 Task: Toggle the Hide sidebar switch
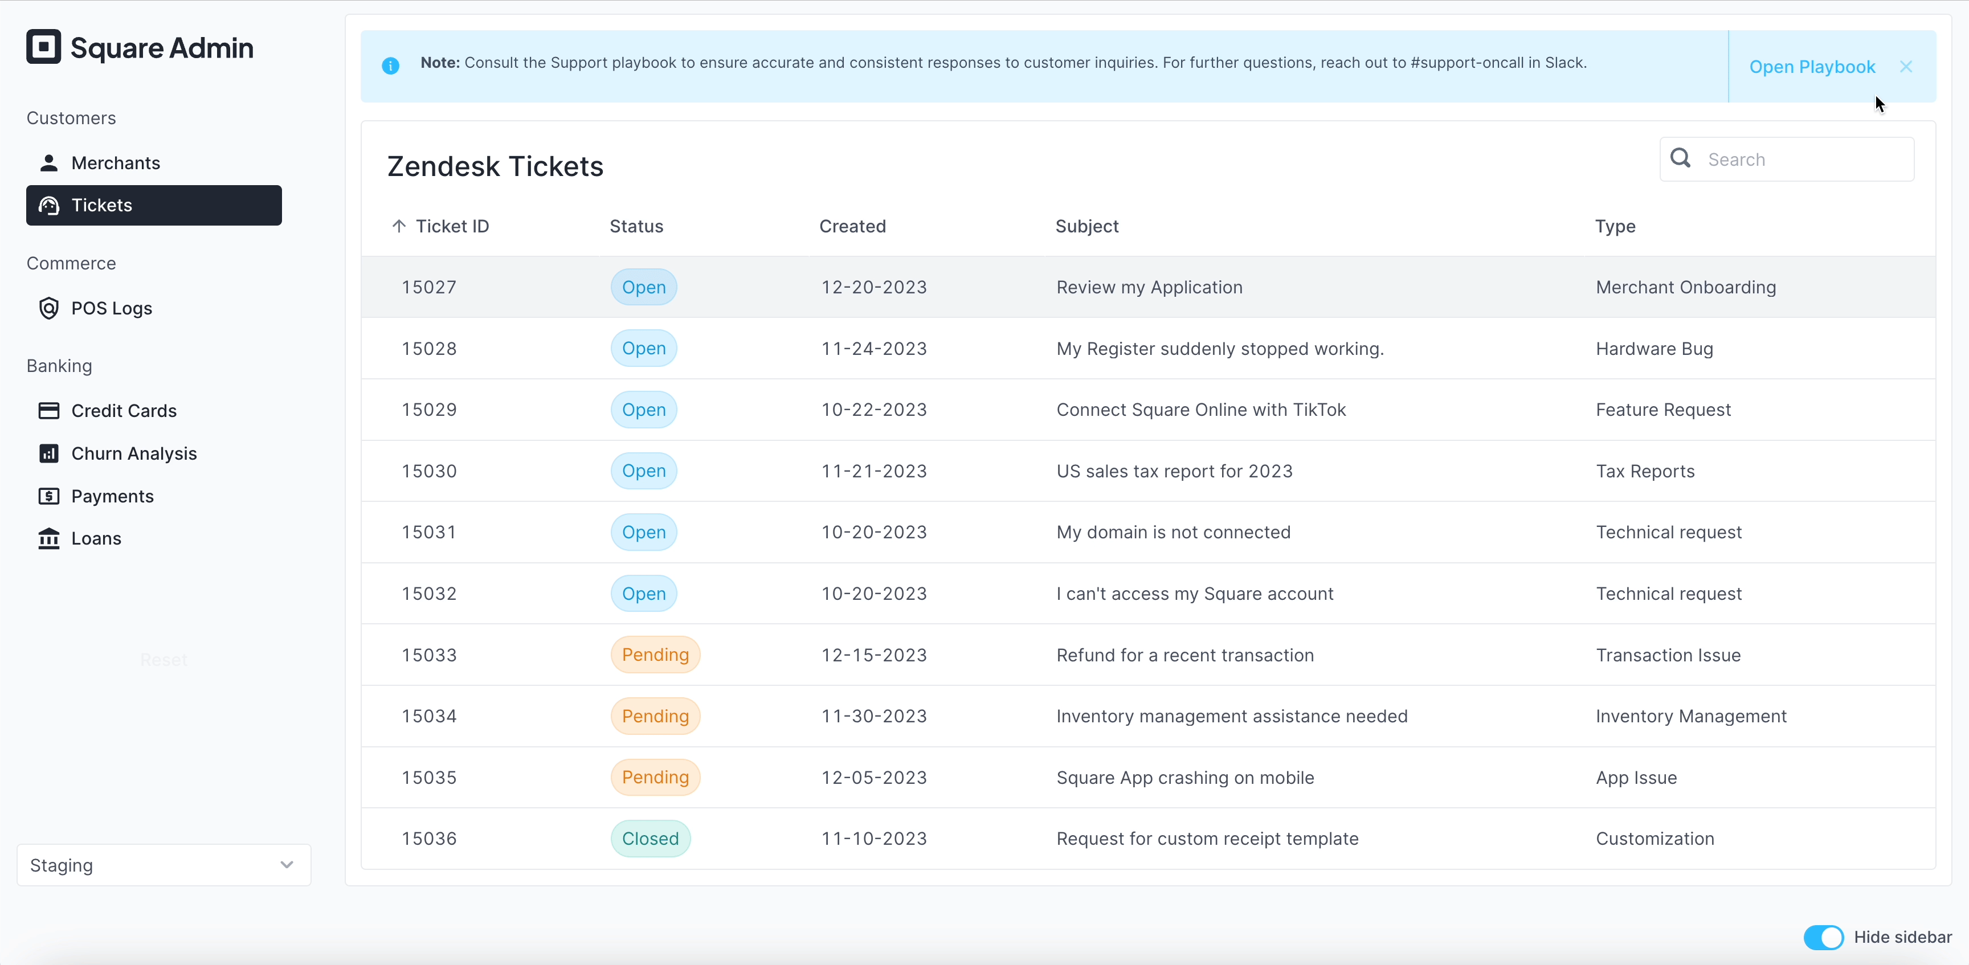pyautogui.click(x=1823, y=938)
